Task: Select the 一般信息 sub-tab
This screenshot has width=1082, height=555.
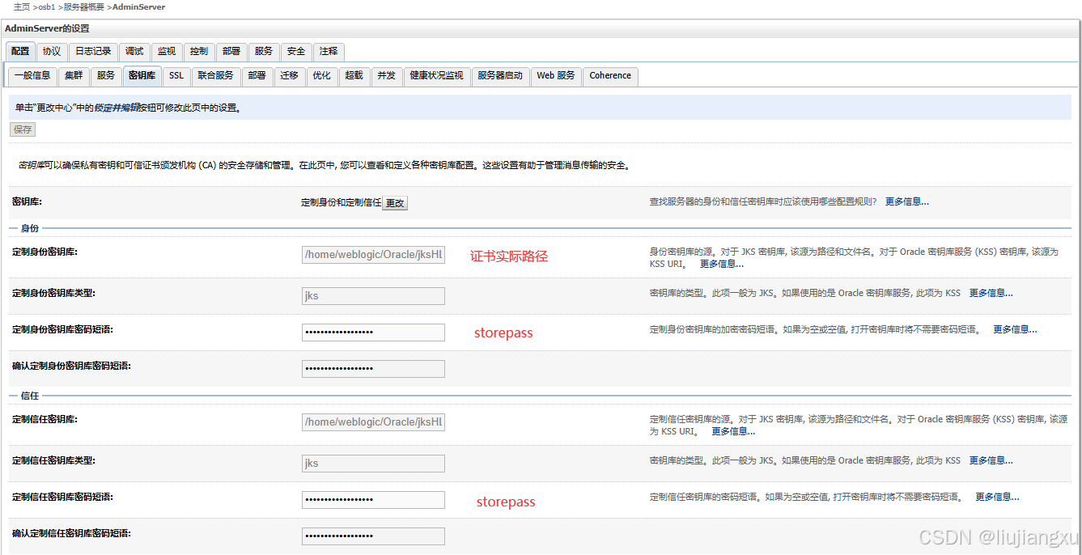Action: [x=32, y=76]
